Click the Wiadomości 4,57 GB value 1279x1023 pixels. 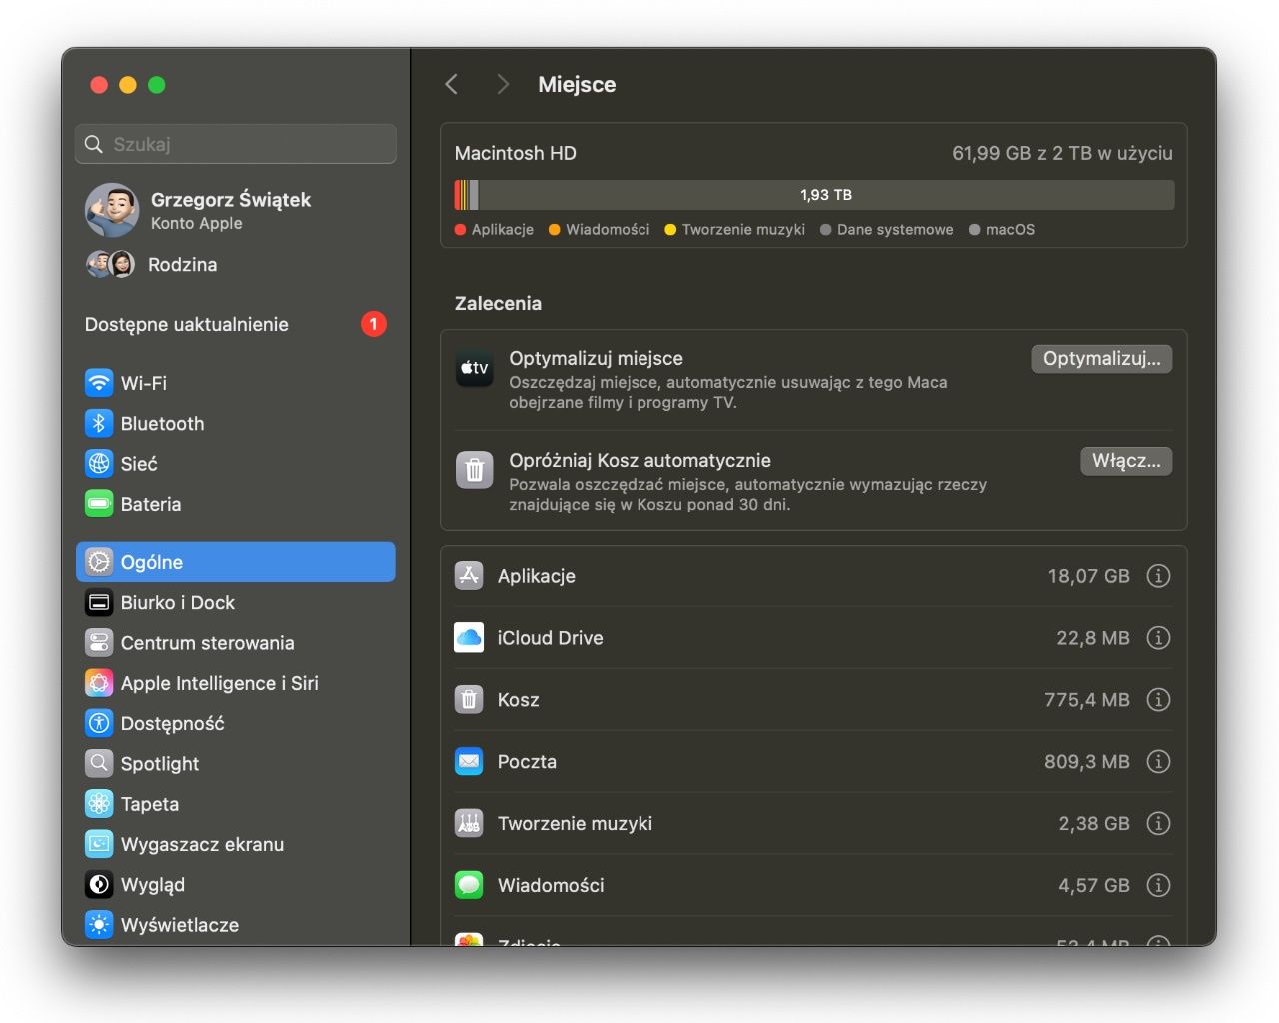point(1094,885)
